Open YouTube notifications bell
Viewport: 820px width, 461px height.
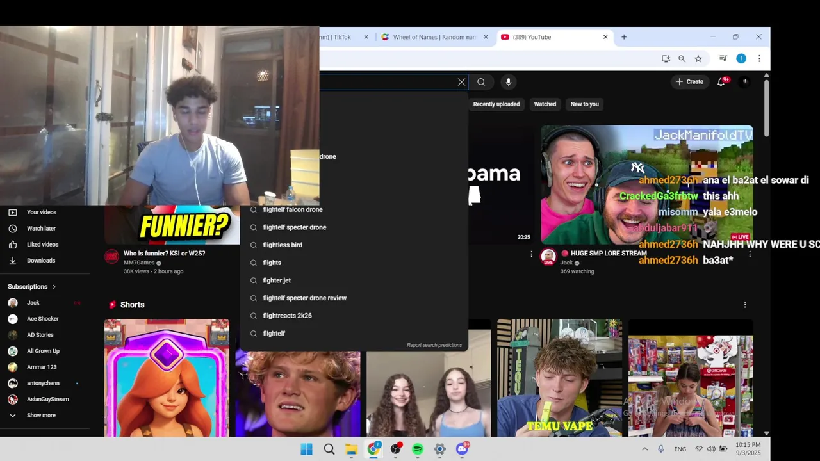(x=722, y=81)
